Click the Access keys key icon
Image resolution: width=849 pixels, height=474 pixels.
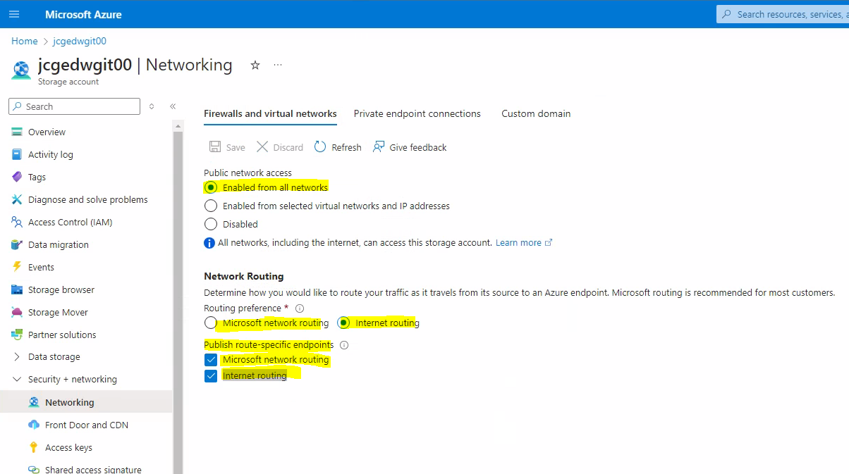[34, 447]
